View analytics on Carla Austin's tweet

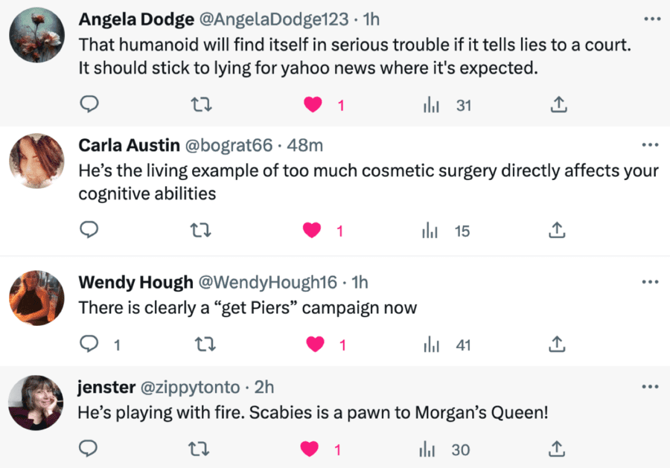431,231
